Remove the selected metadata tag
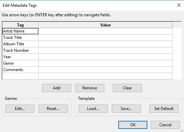Screen dimensions: 184x132 click(x=90, y=88)
